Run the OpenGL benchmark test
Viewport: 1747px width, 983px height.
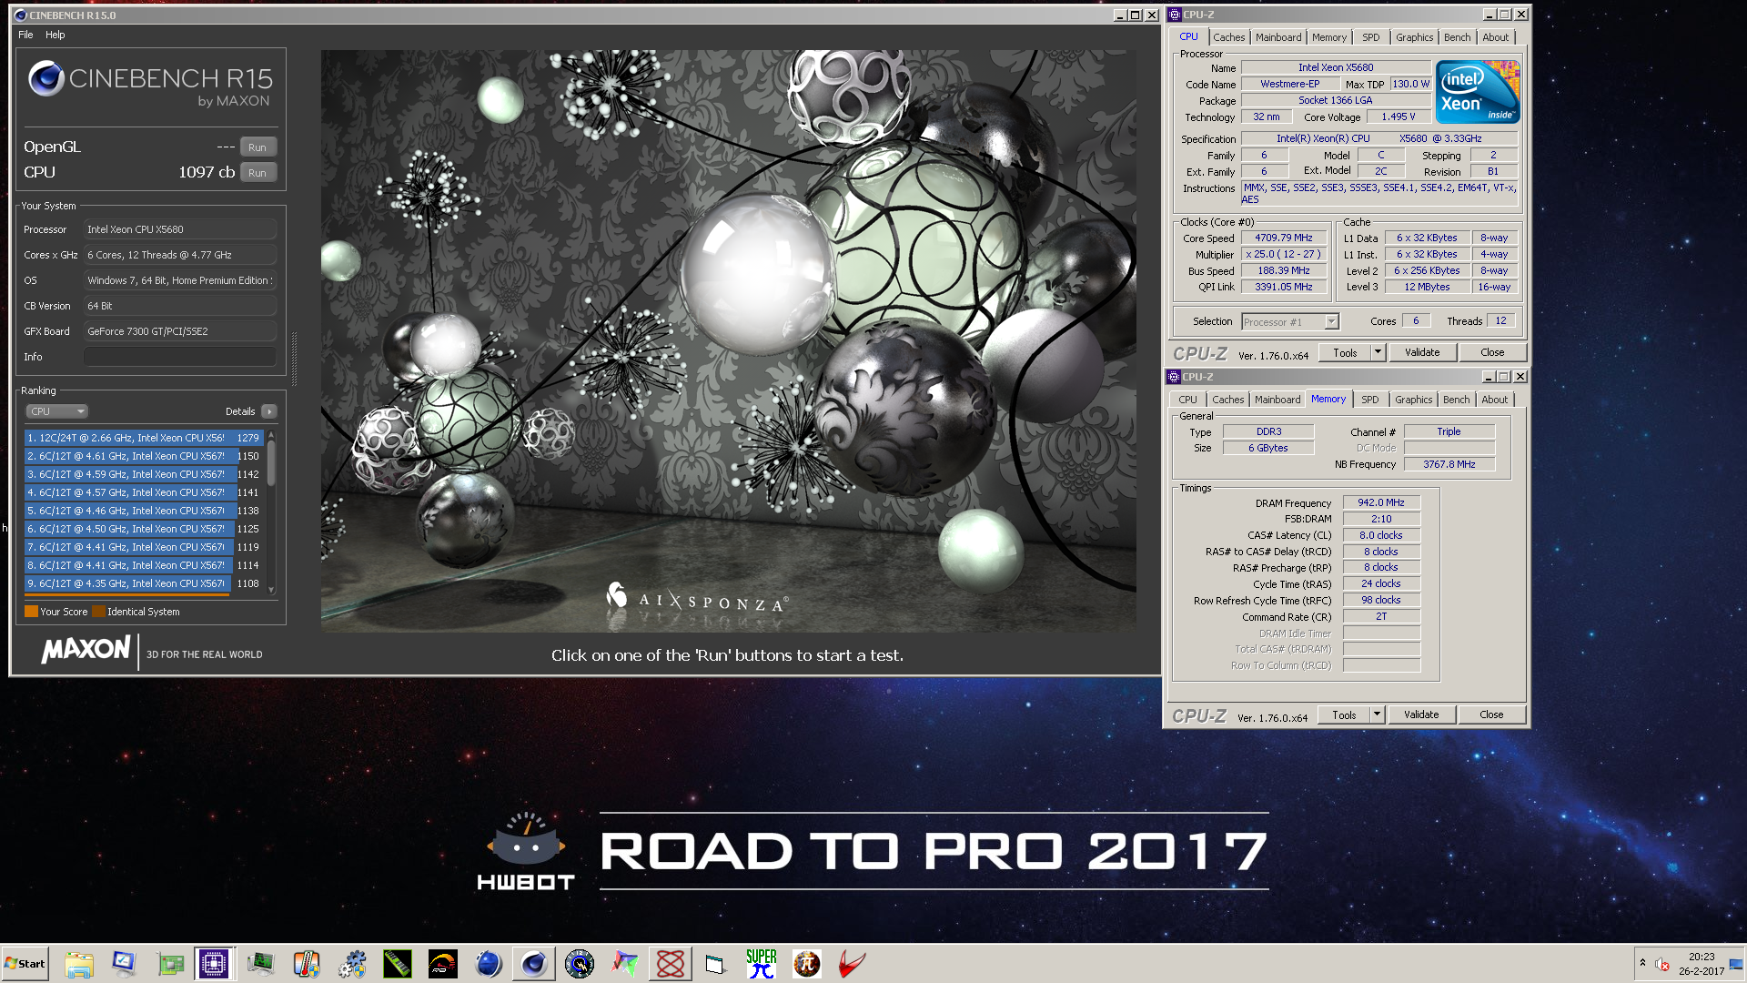258,147
